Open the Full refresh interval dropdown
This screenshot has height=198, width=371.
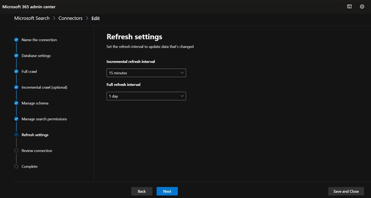click(x=146, y=96)
